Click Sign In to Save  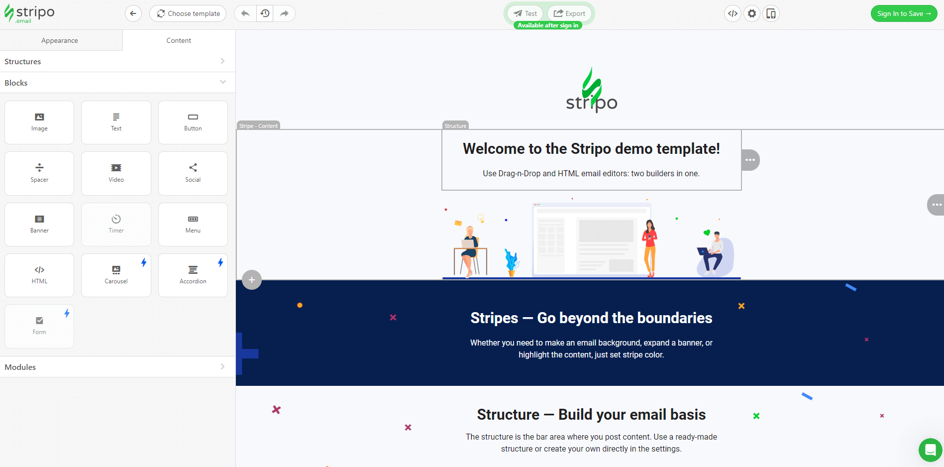pos(904,13)
